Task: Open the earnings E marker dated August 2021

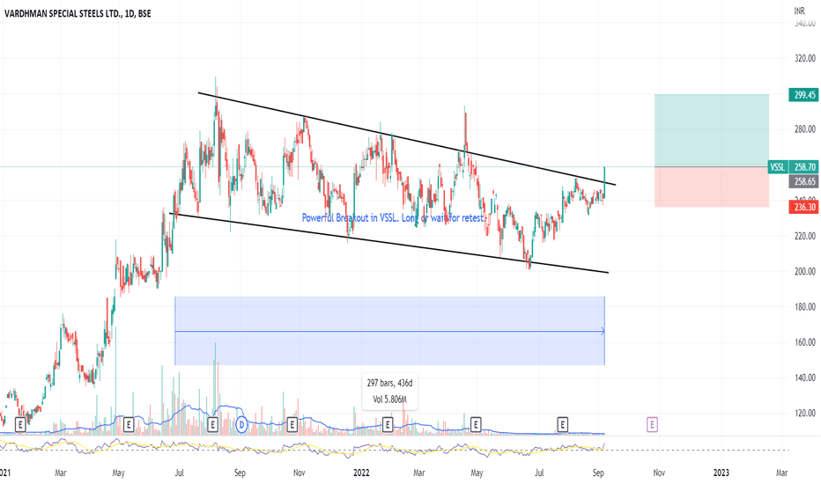Action: (x=212, y=424)
